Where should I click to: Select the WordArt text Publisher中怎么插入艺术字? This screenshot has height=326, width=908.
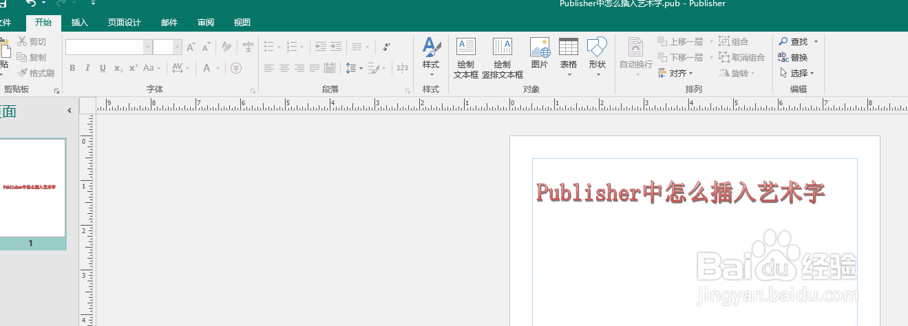(x=680, y=193)
